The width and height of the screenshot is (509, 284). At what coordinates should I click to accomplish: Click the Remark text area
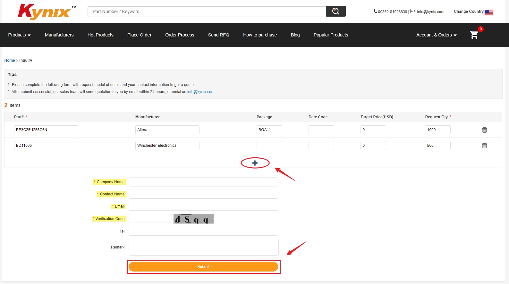[203, 247]
